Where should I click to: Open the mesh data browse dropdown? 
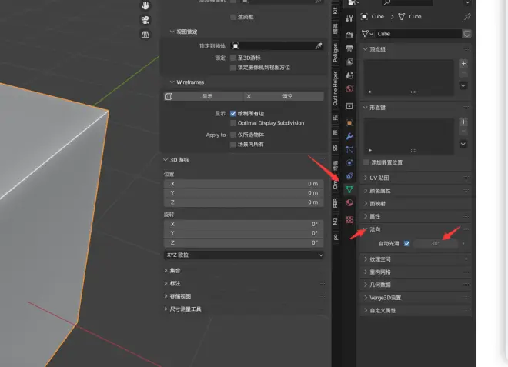pos(367,34)
